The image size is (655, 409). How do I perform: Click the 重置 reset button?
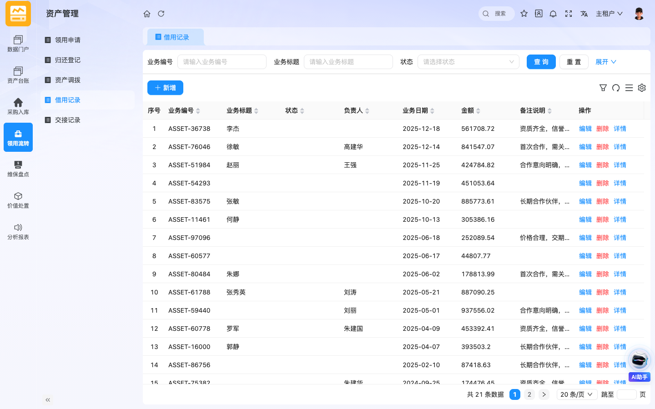(574, 62)
